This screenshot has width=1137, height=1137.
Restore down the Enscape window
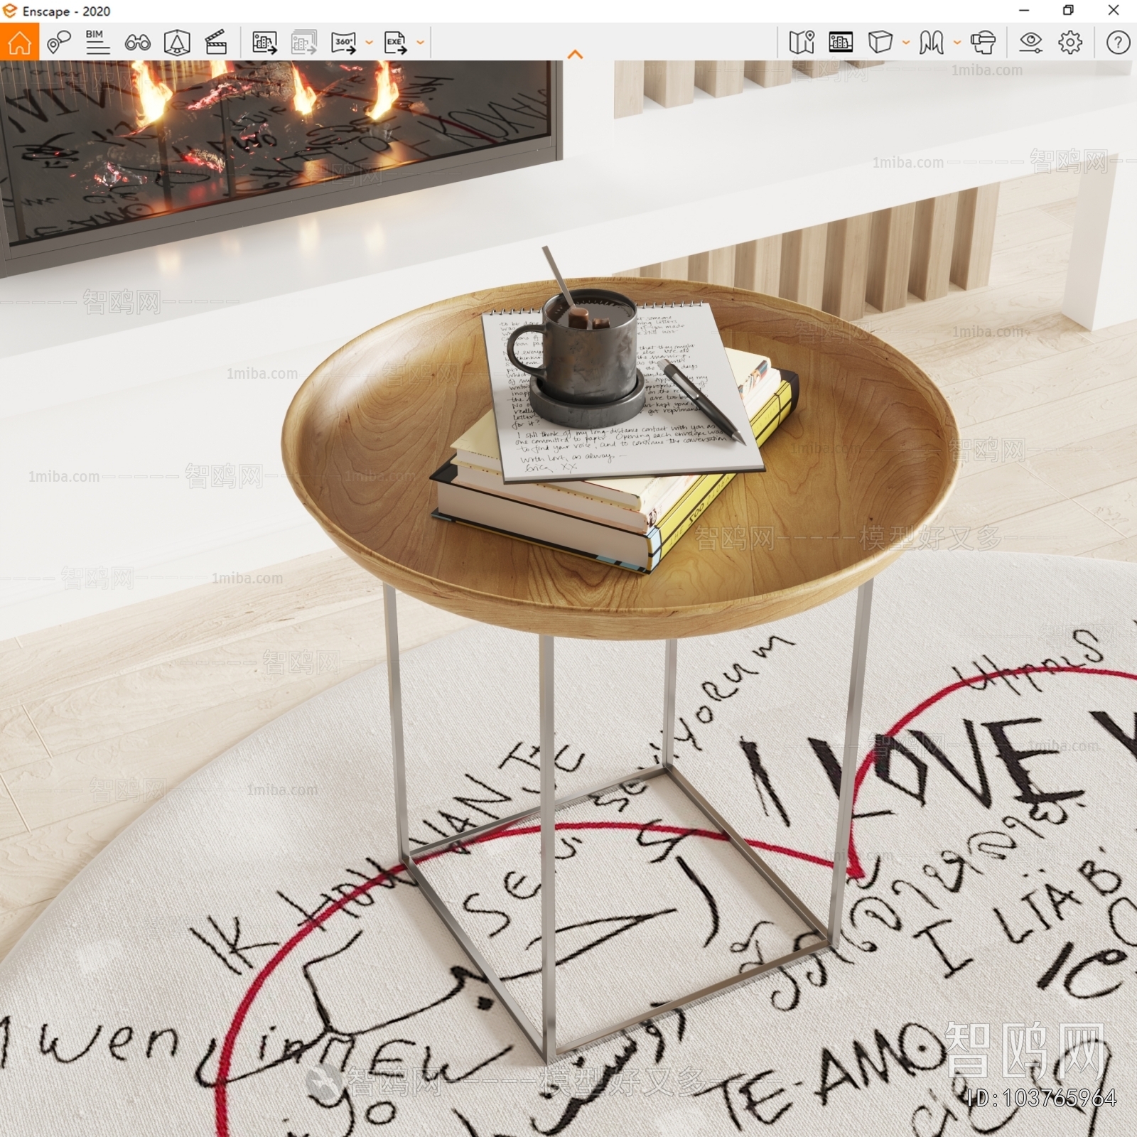tap(1068, 11)
